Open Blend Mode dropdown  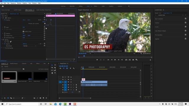point(30,46)
